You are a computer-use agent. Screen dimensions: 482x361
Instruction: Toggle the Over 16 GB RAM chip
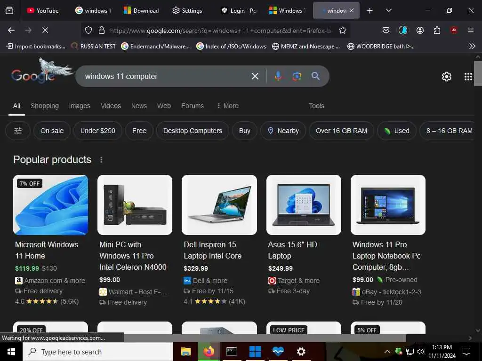(x=341, y=131)
